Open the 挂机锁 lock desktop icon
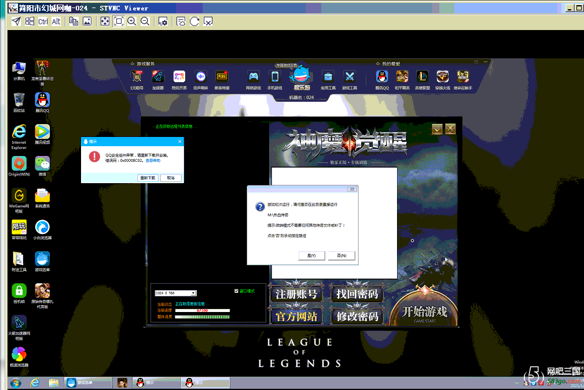584x390 pixels. (19, 294)
